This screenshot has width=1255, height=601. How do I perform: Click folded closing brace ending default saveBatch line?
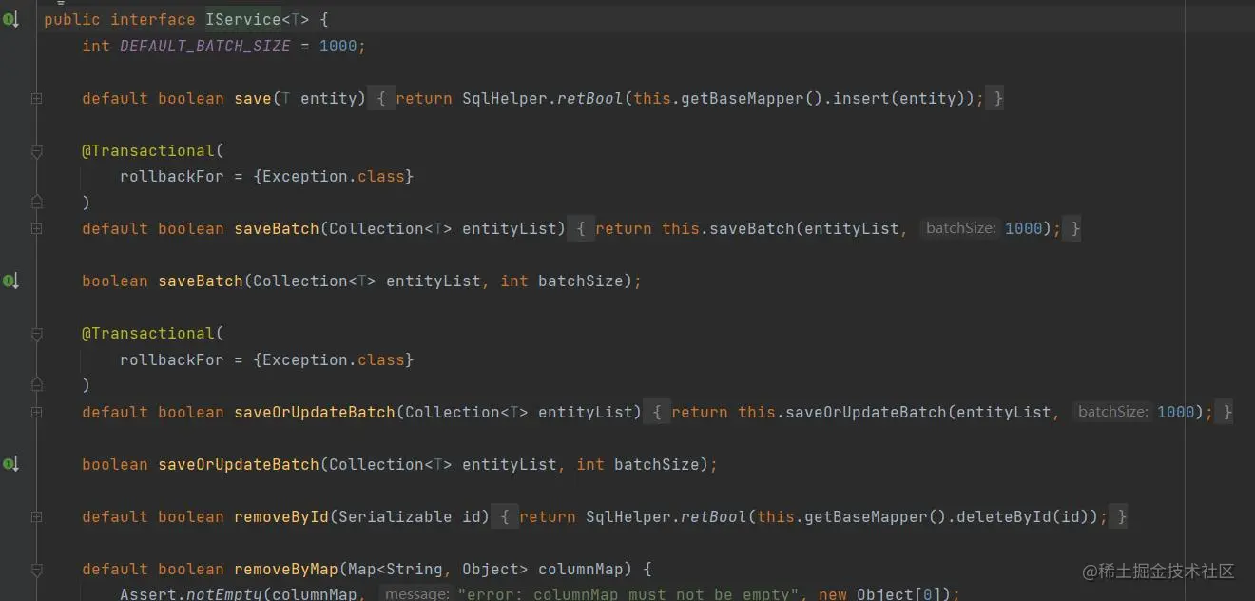click(x=1073, y=228)
